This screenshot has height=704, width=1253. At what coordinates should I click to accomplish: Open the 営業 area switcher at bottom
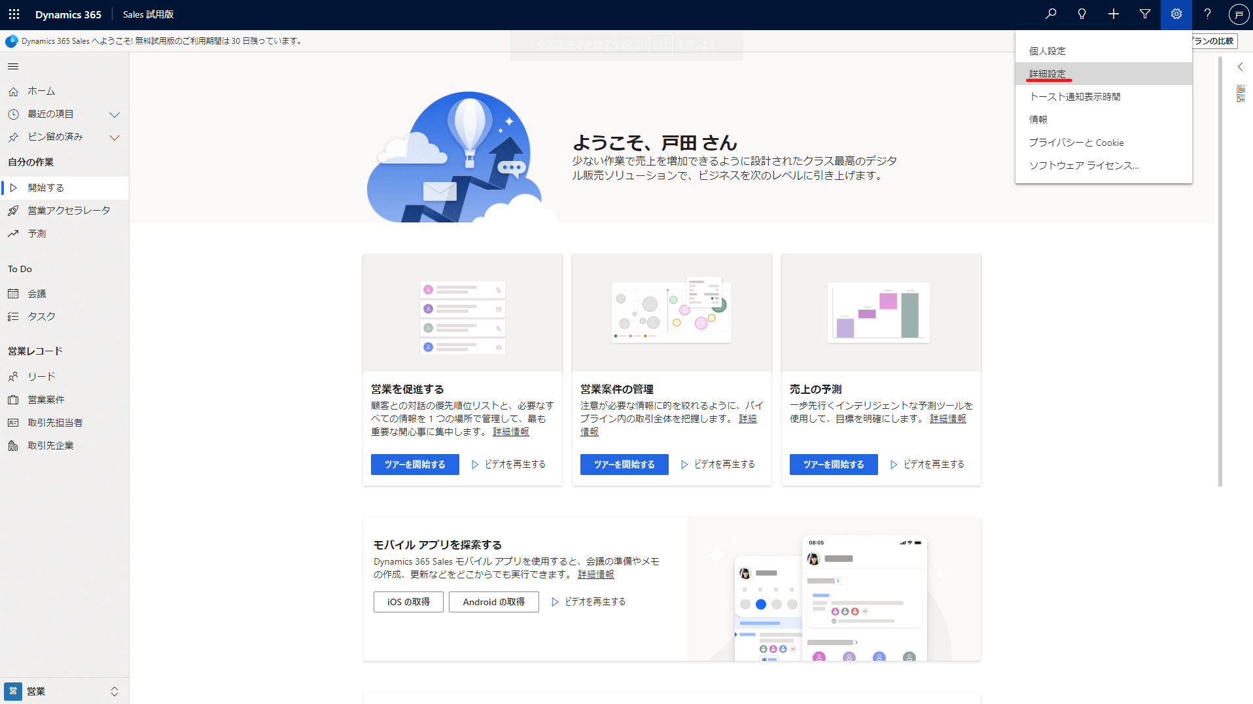64,691
